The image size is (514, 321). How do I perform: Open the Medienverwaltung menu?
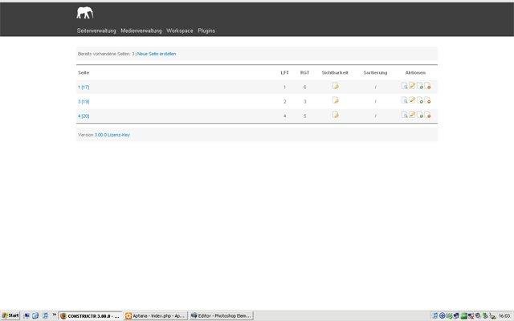tap(141, 30)
